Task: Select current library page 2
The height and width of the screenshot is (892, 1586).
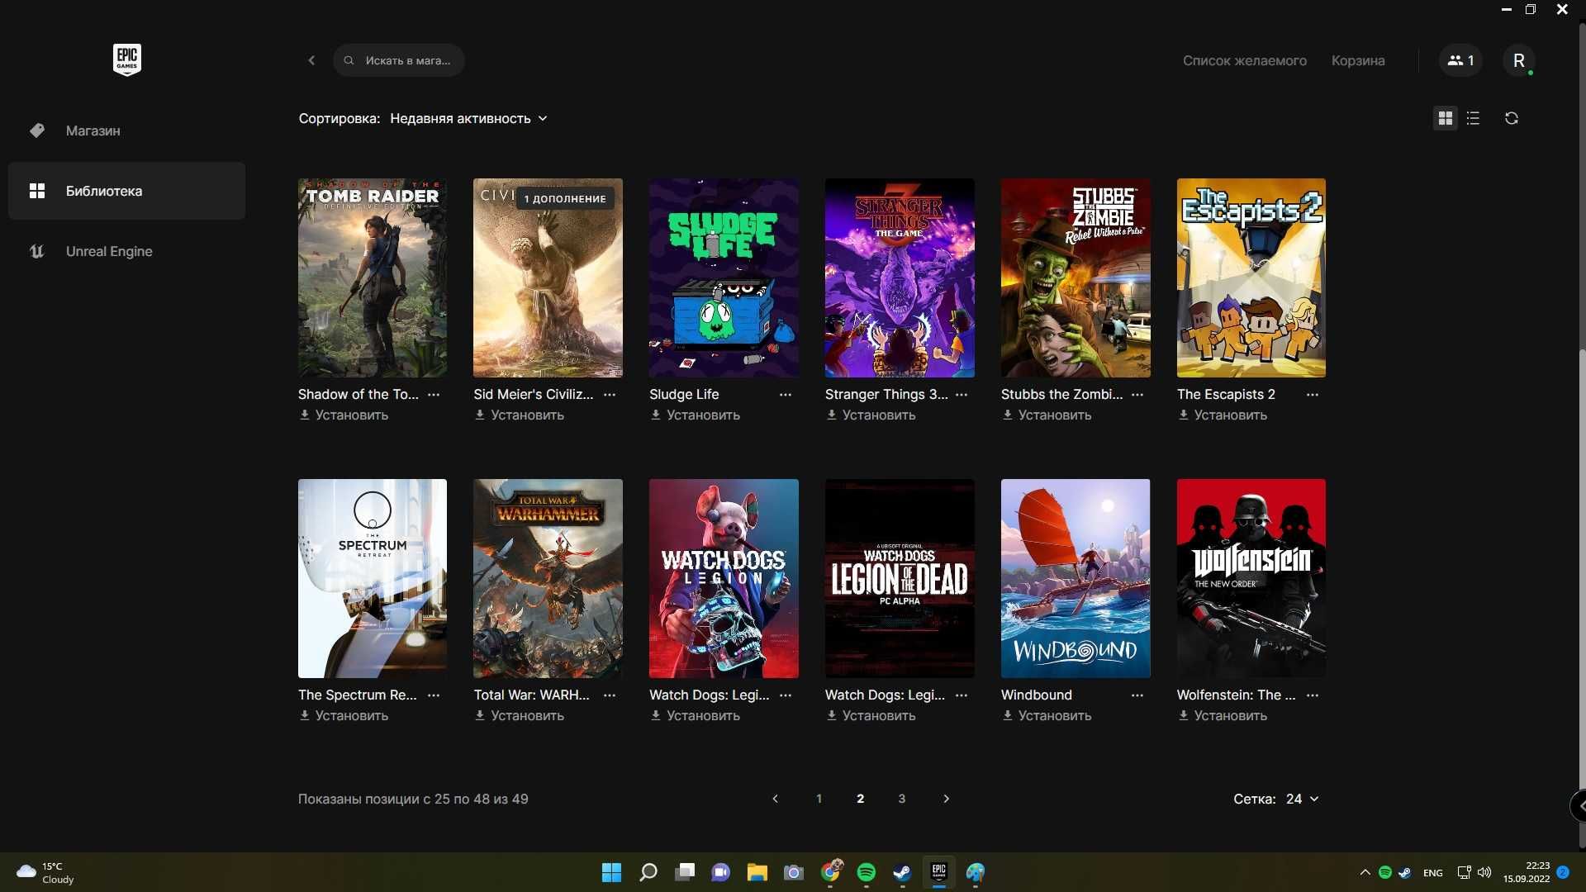Action: coord(860,799)
